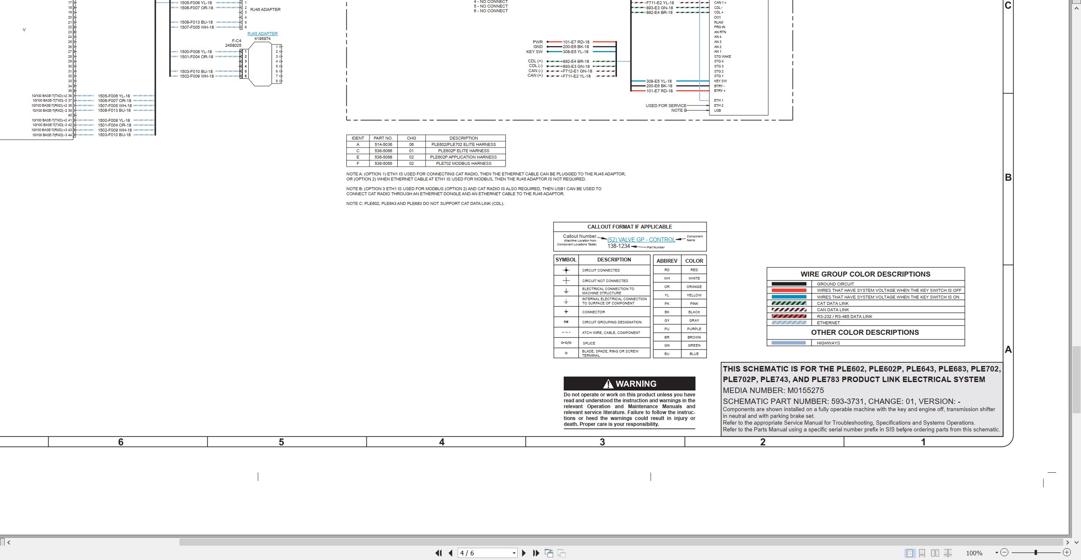
Task: Click the GROUND CIRCUIT black swatch
Action: [789, 284]
